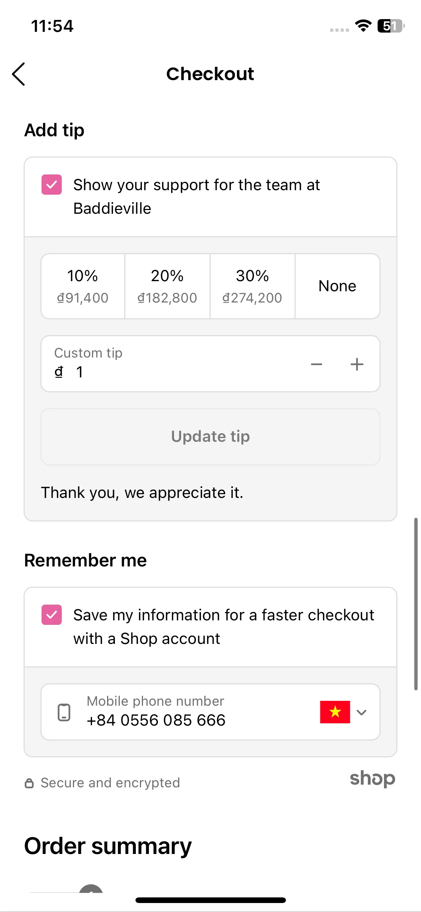Select None for tip
Viewport: 421px width, 912px height.
coord(338,286)
